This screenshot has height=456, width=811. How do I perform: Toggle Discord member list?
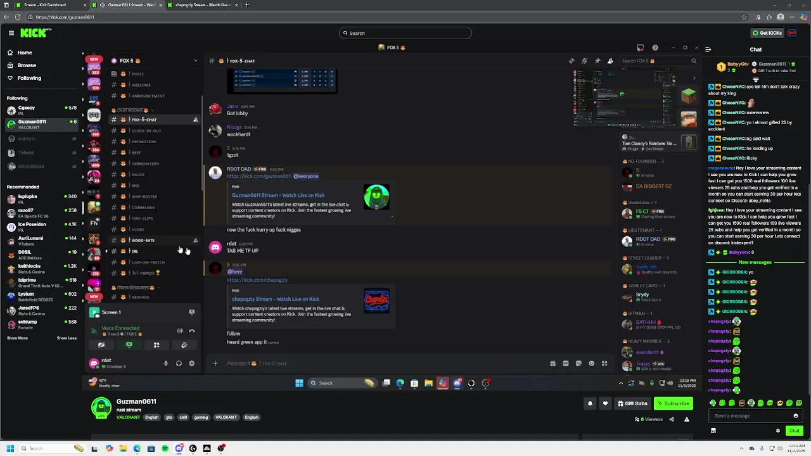(x=610, y=61)
